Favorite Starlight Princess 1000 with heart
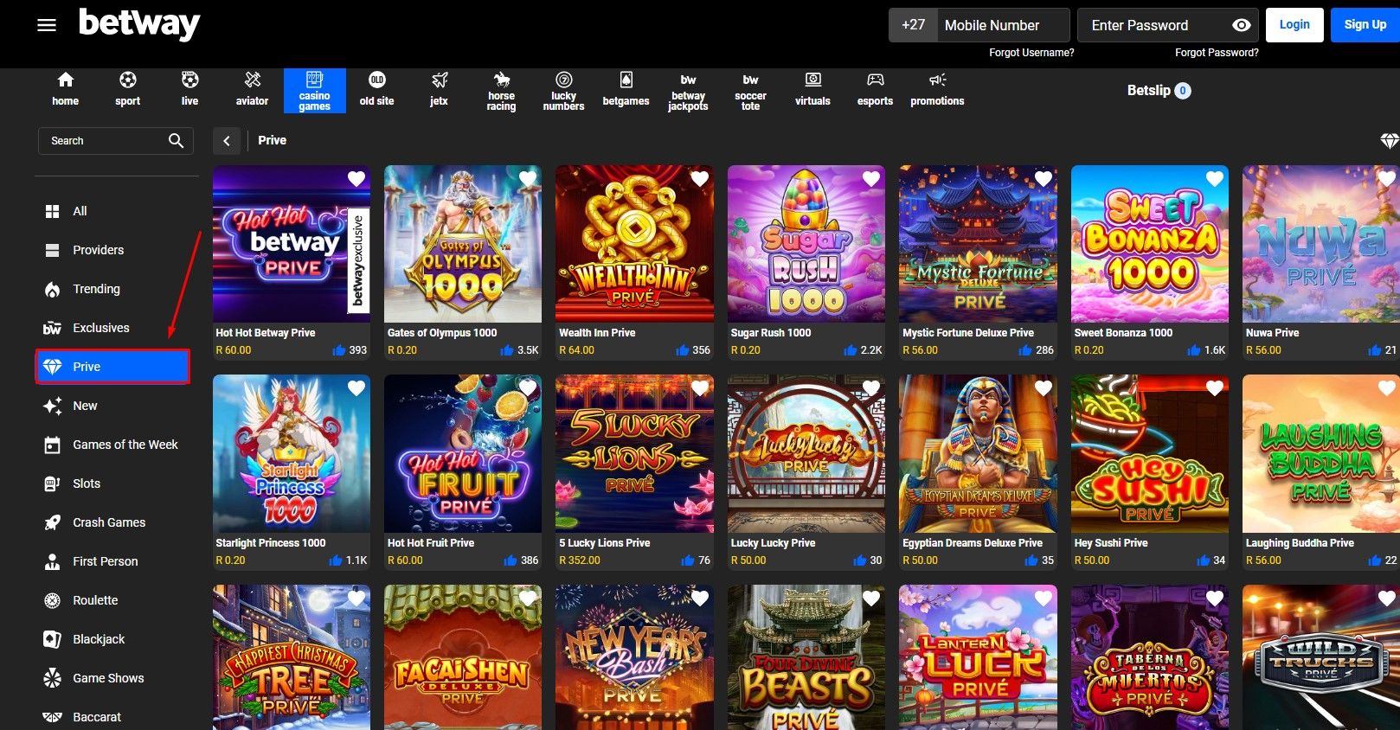Screen dimensions: 1400x730 pos(356,389)
